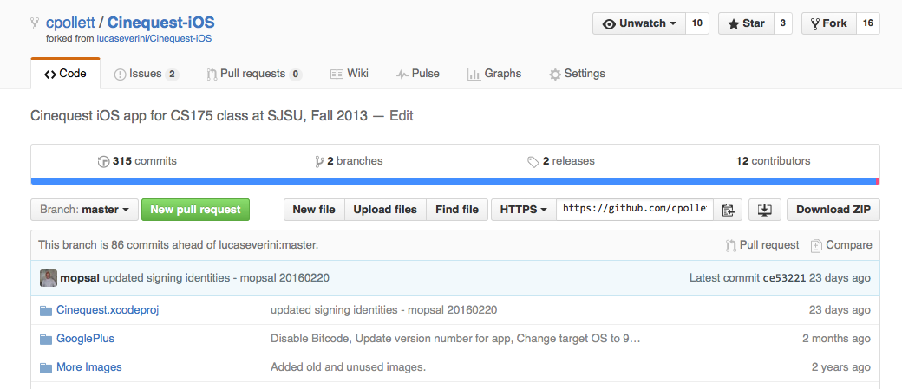Click mopsal's avatar thumbnail

click(49, 278)
